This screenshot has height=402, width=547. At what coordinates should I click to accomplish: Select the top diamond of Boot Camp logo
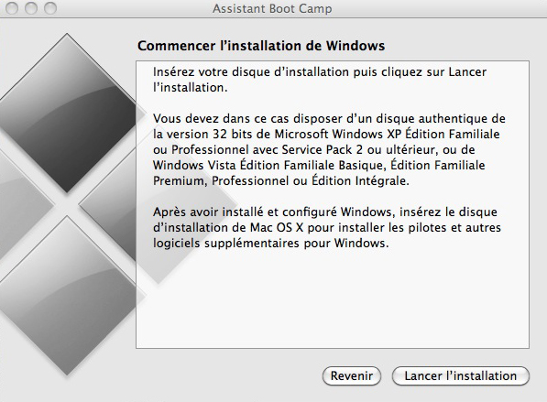click(x=67, y=114)
